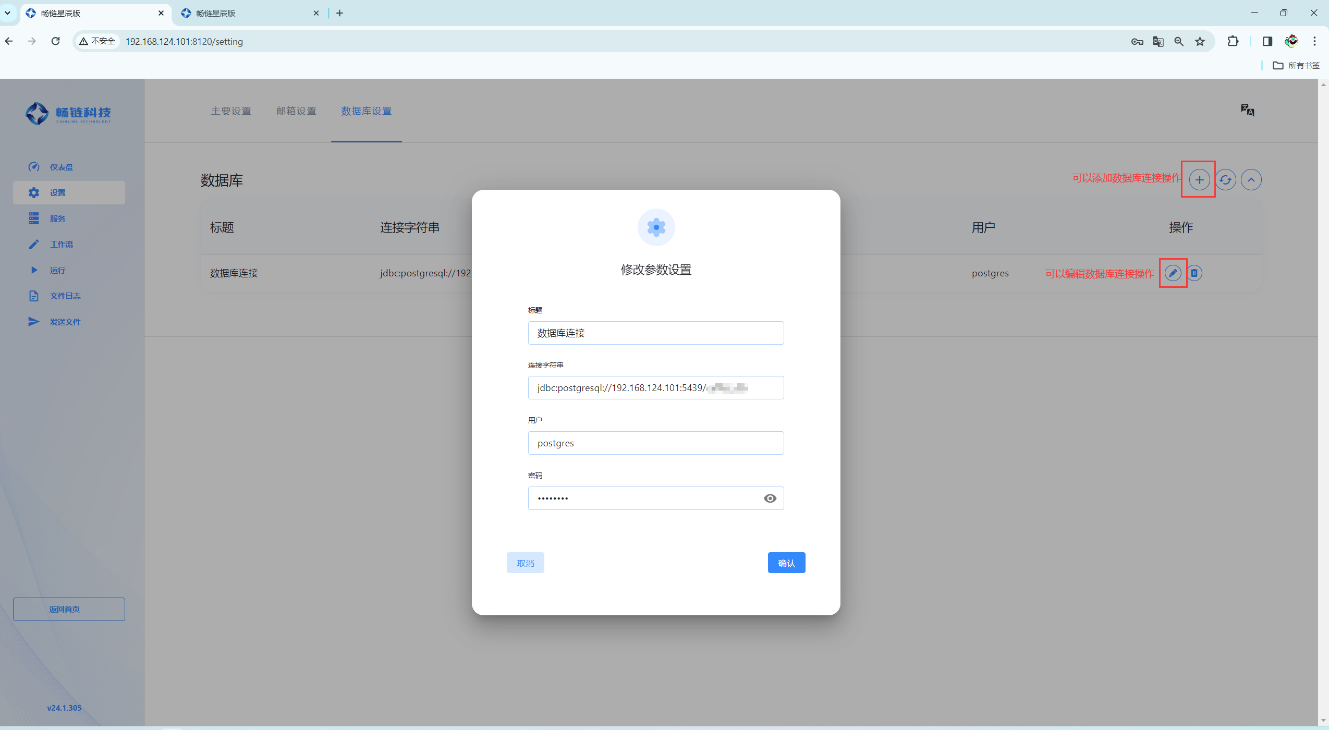This screenshot has width=1329, height=730.
Task: Open the browser tab search dropdown arrow
Action: point(8,13)
